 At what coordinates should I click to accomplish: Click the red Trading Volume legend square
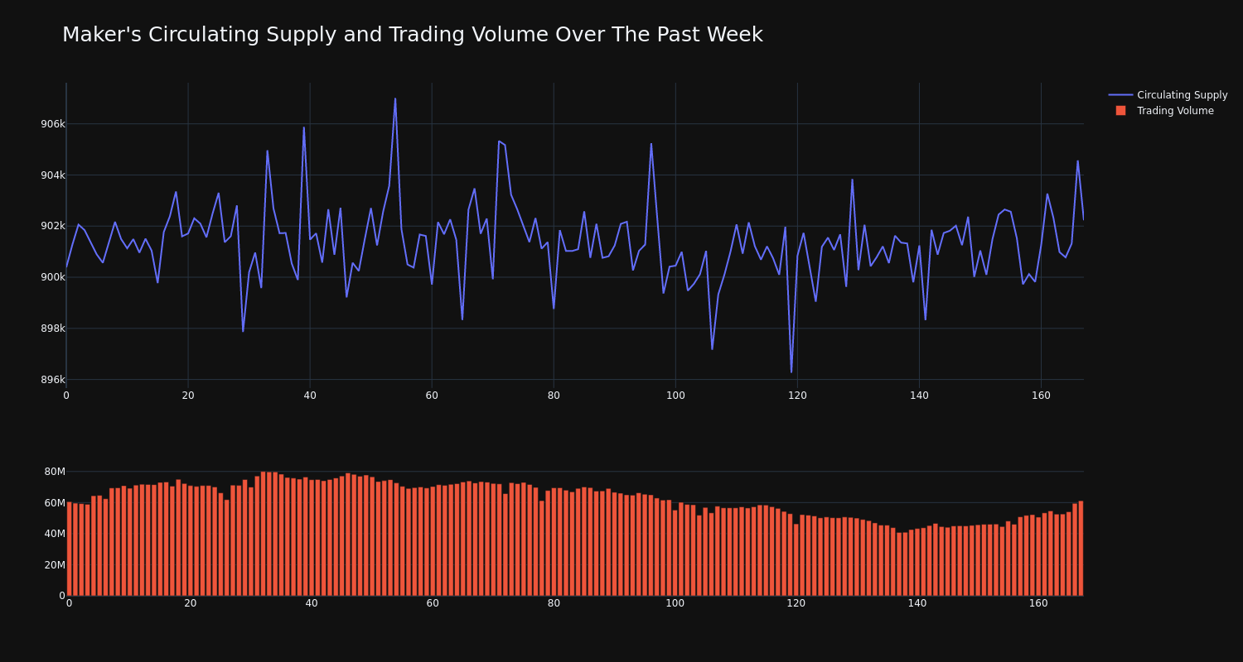click(1120, 110)
